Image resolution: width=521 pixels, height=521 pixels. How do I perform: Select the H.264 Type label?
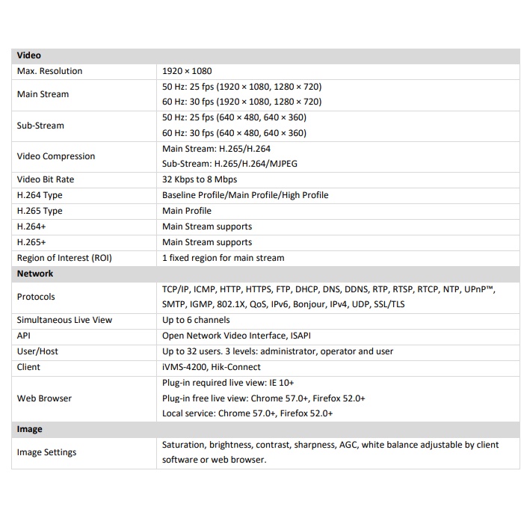40,195
